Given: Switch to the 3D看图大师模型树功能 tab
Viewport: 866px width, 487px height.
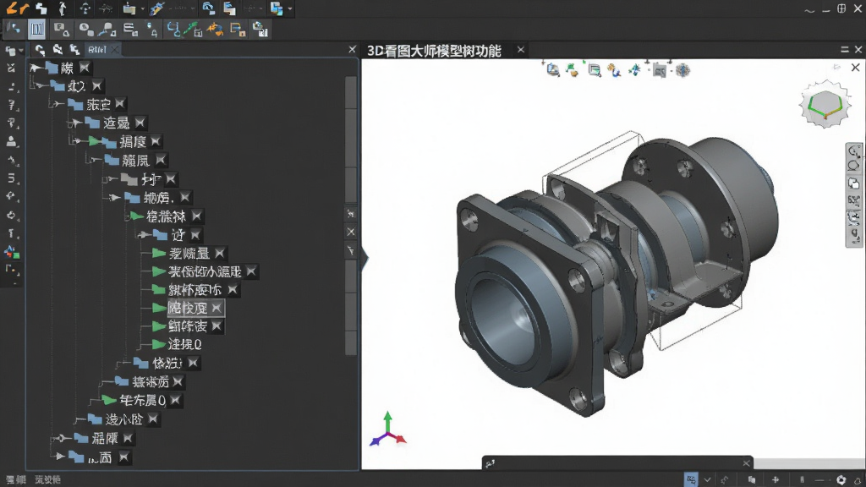Looking at the screenshot, I should (434, 51).
